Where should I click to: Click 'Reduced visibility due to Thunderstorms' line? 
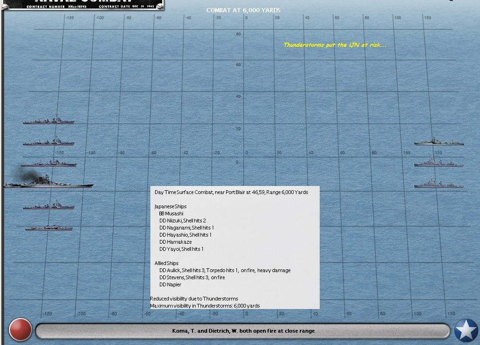(194, 299)
